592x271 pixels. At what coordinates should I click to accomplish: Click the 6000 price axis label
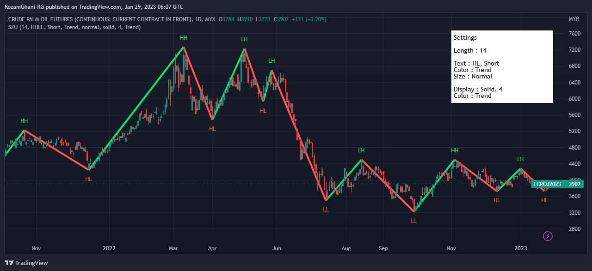point(574,99)
